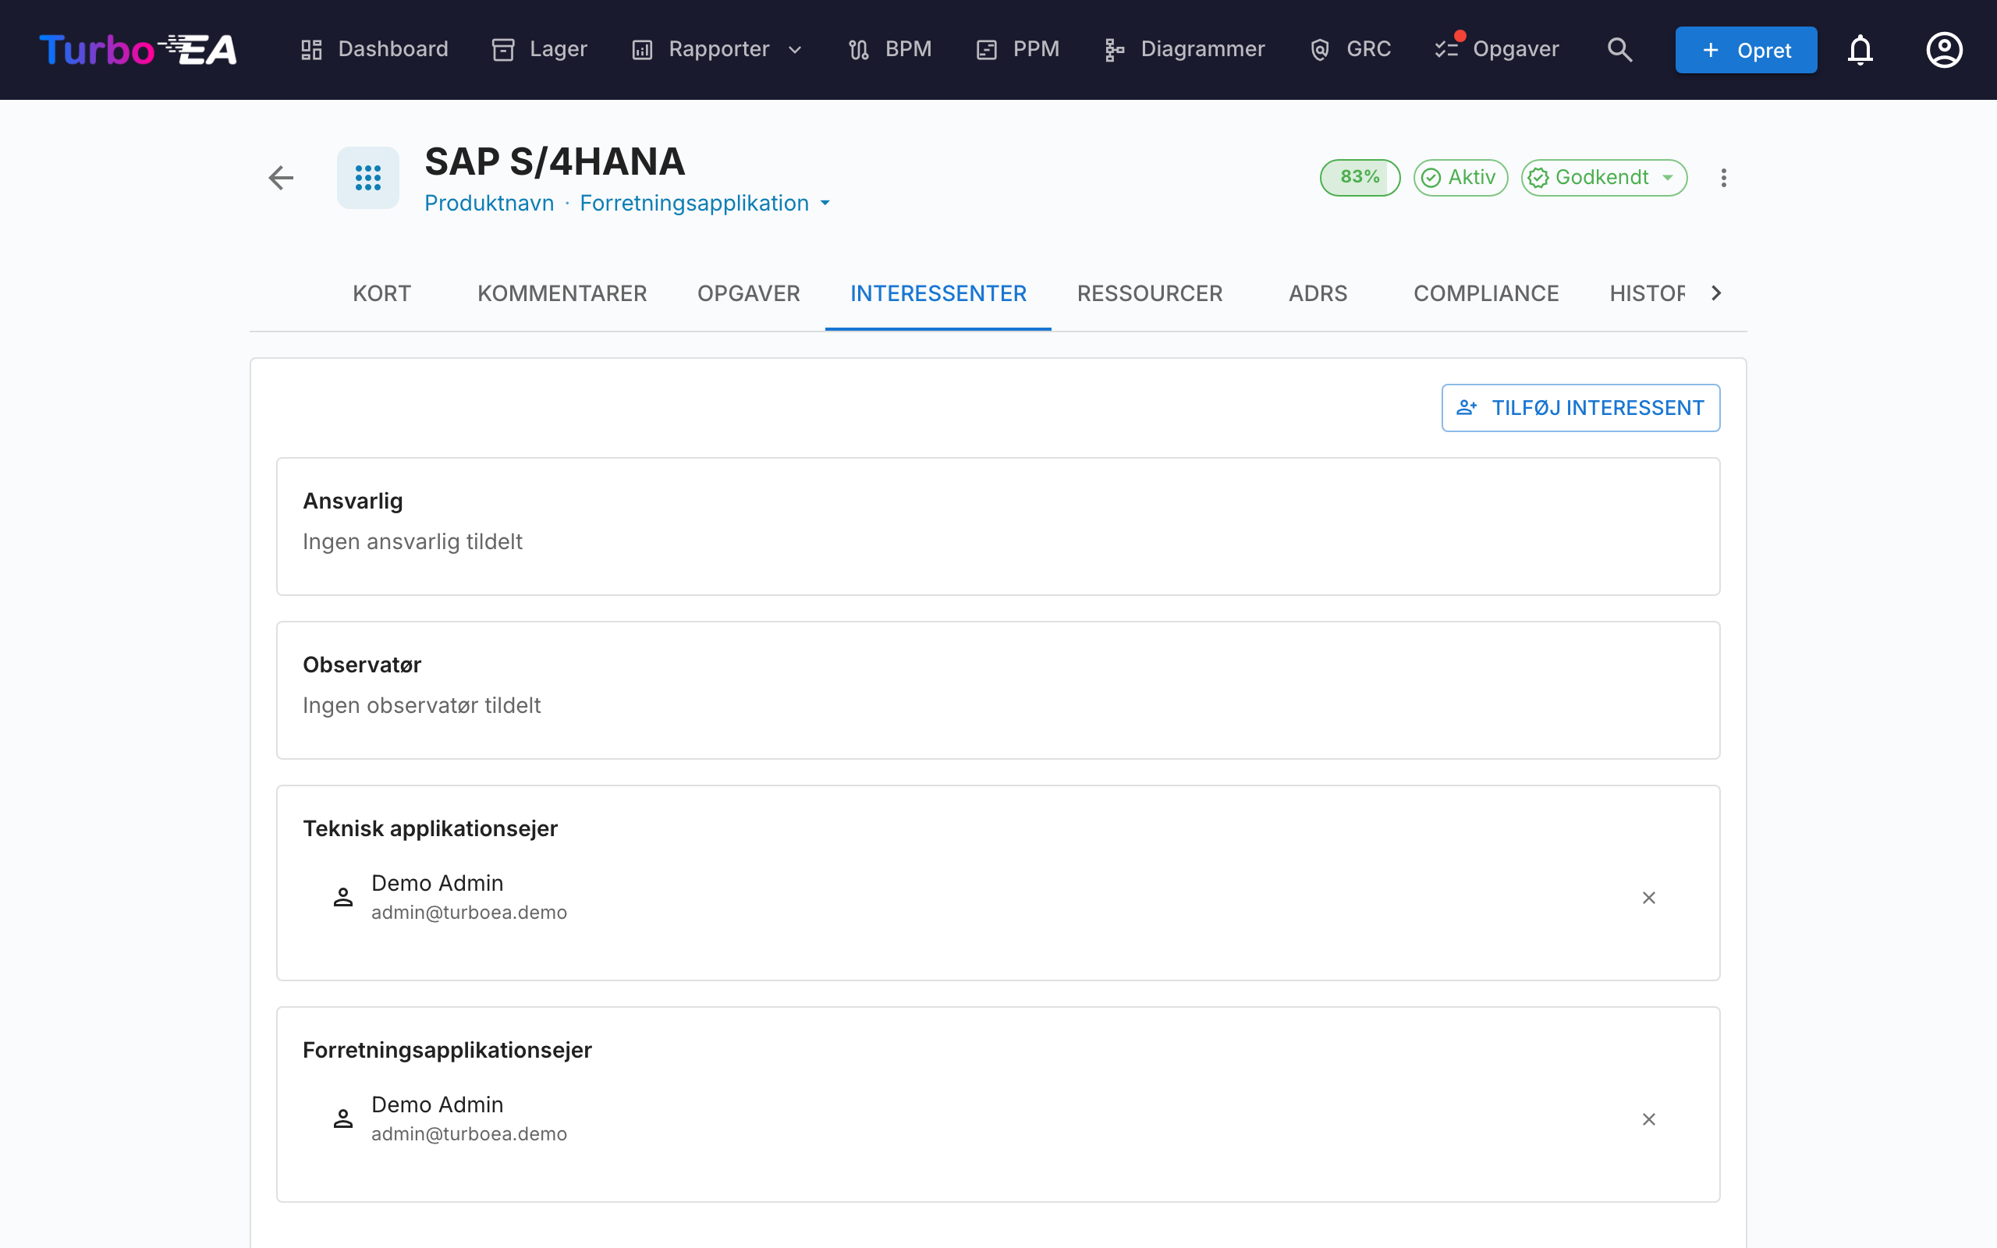The width and height of the screenshot is (1997, 1248).
Task: Switch to the OPGAVER tab
Action: [x=748, y=293]
